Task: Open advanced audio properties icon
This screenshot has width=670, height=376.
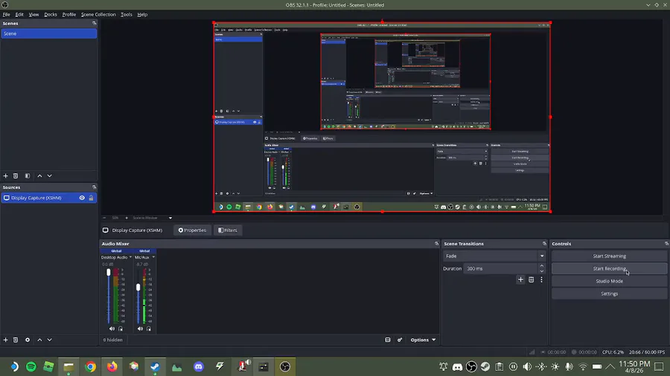Action: coord(400,340)
